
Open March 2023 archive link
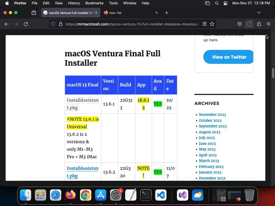[209, 161]
